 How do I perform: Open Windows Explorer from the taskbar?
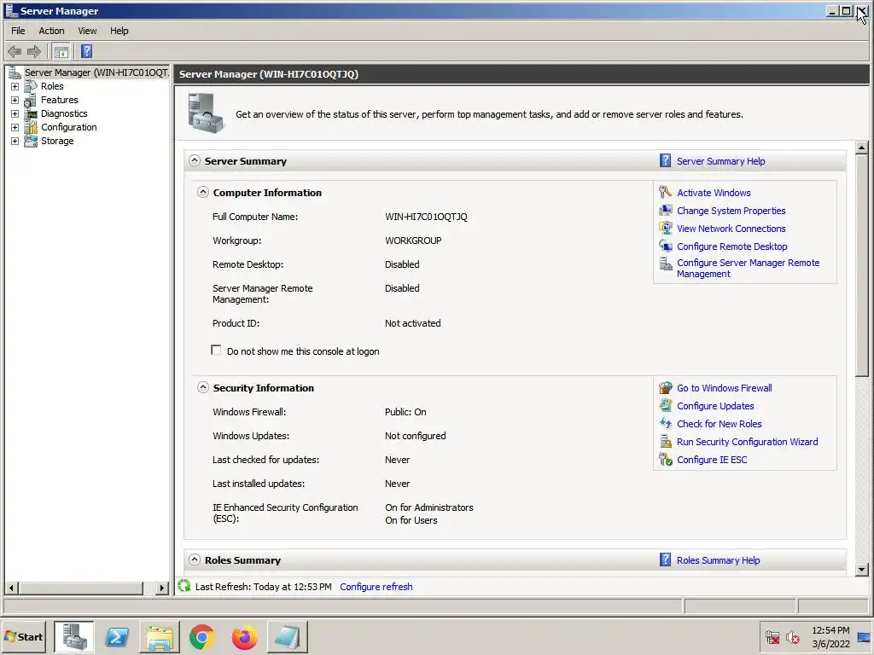click(x=160, y=636)
